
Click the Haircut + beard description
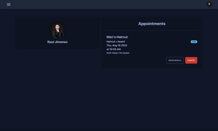[115, 42]
